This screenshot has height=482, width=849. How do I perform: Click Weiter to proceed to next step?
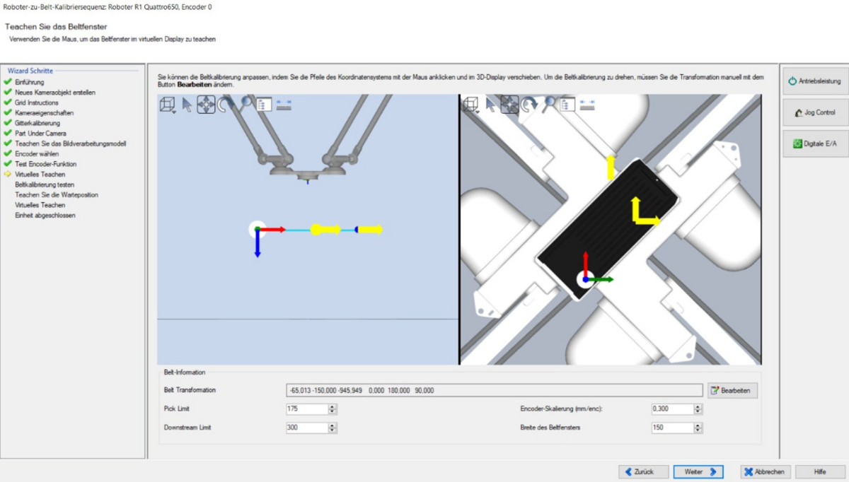[698, 471]
